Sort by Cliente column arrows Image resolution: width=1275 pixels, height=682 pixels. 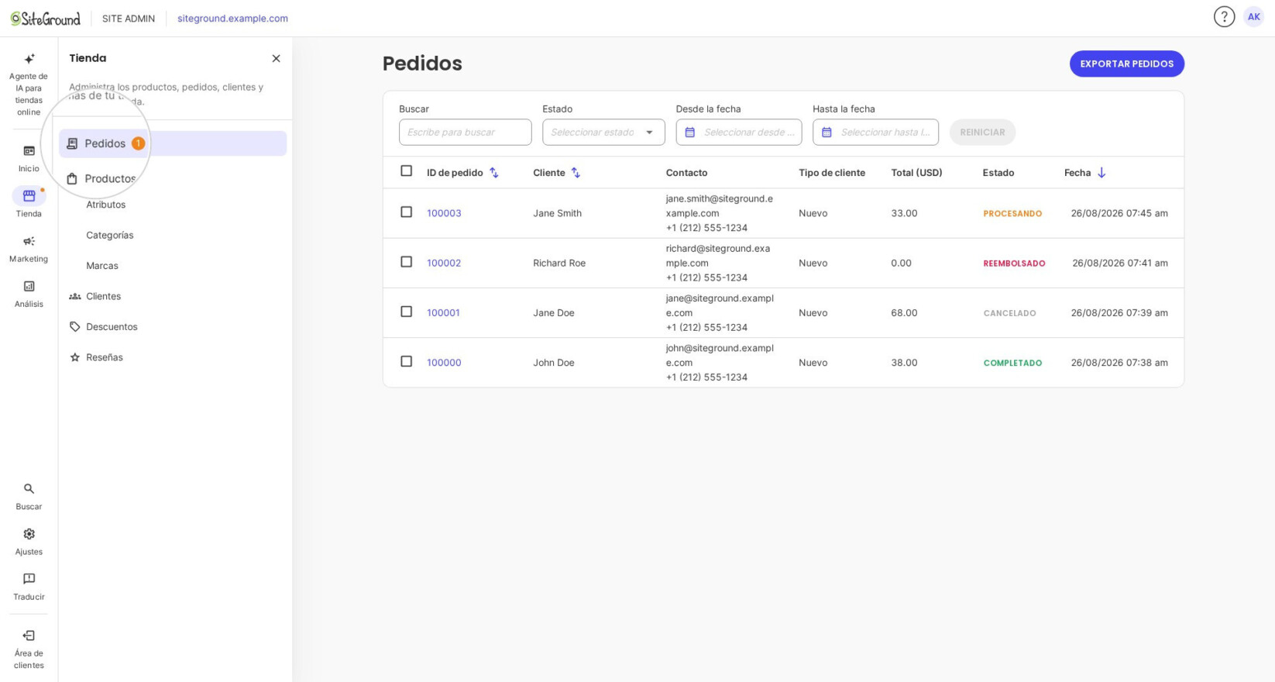tap(576, 173)
